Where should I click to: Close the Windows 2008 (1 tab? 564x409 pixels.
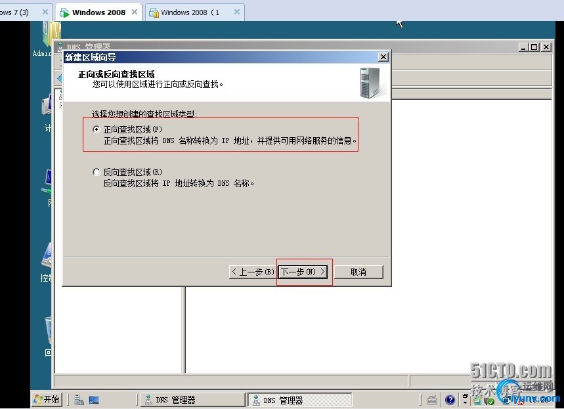pos(237,12)
